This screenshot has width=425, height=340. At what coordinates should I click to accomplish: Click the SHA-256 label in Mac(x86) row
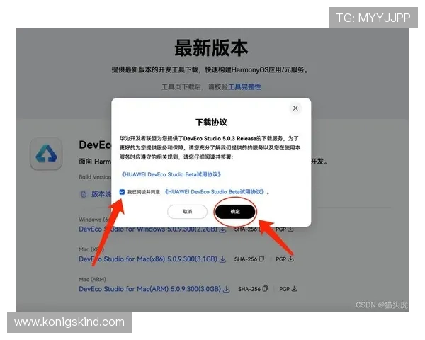[246, 259]
